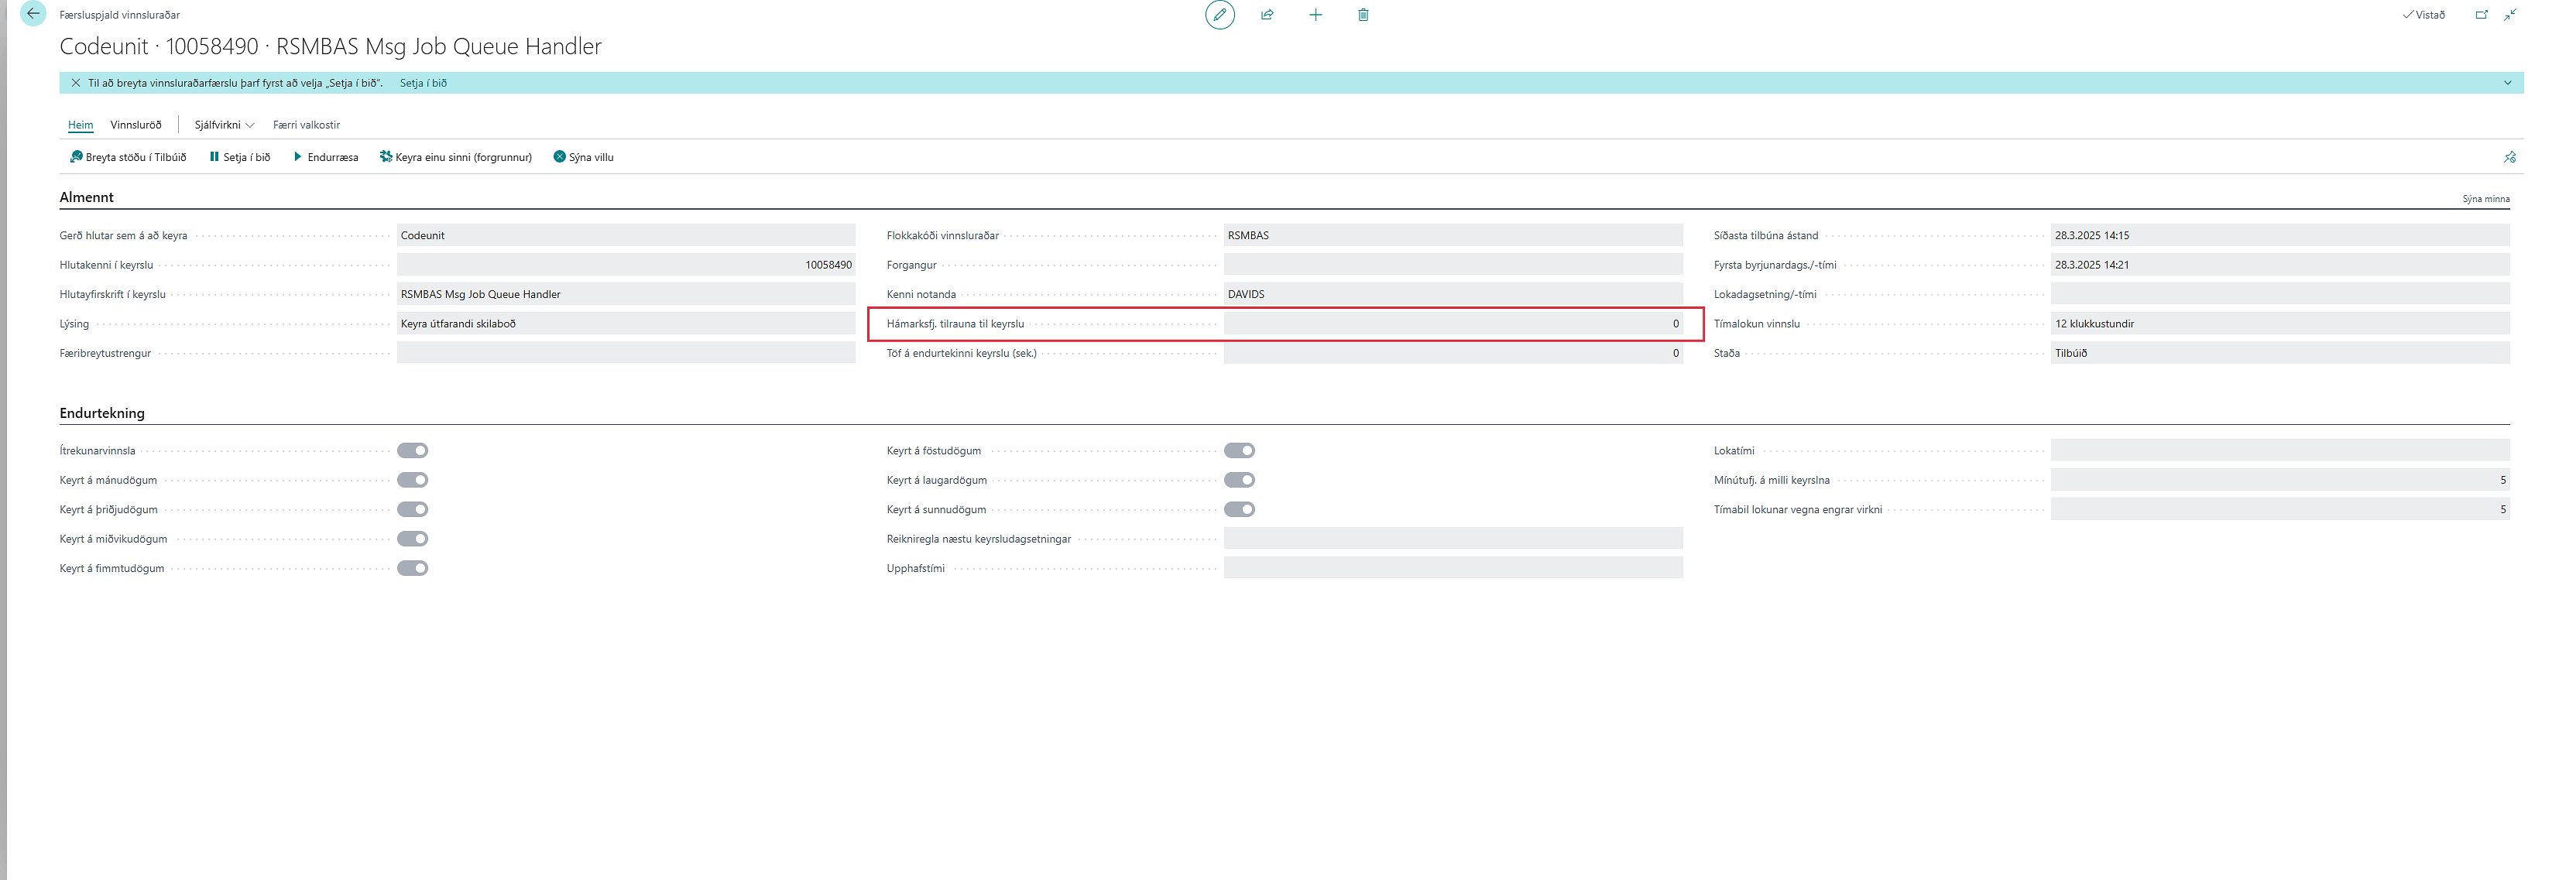The image size is (2576, 880).
Task: Click Setja í bið link in notification
Action: coord(423,83)
